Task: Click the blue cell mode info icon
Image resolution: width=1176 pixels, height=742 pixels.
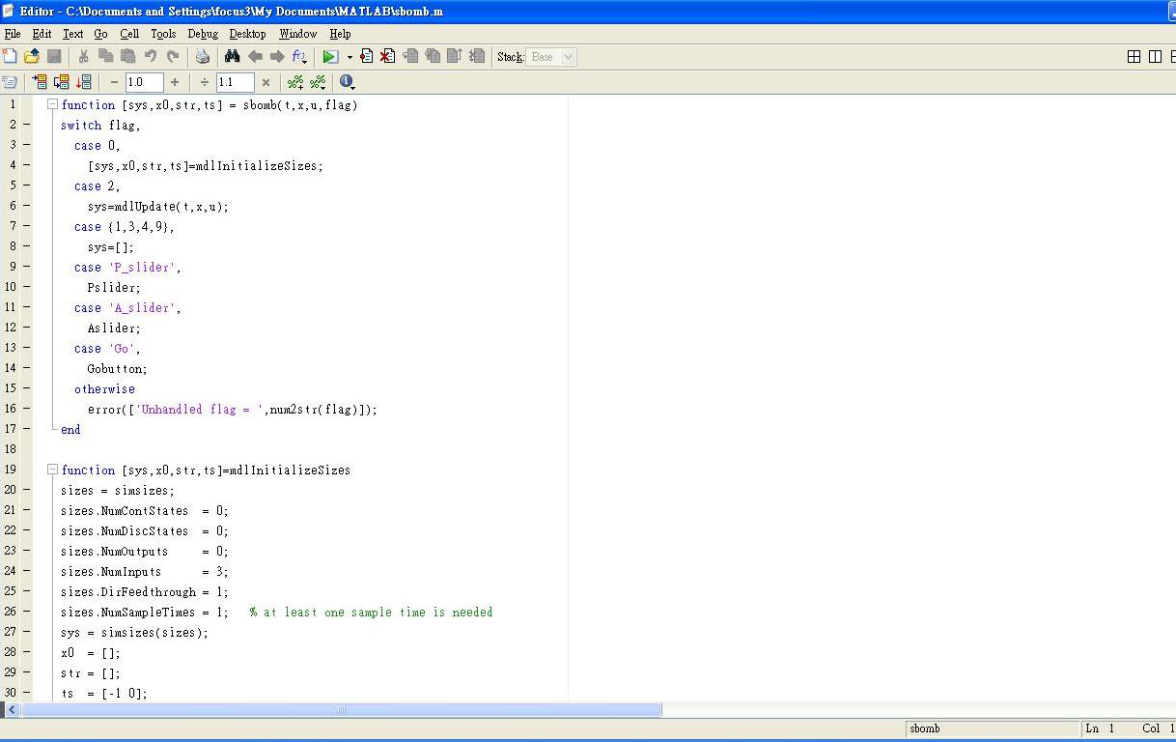Action: pyautogui.click(x=347, y=83)
